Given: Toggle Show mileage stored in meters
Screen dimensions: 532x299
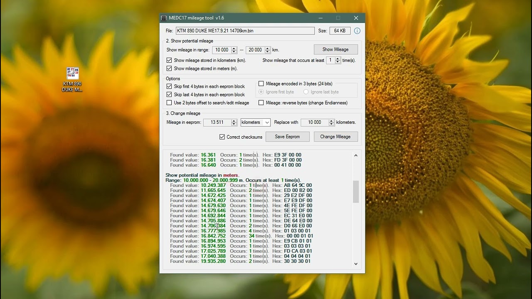Looking at the screenshot, I should pyautogui.click(x=169, y=69).
